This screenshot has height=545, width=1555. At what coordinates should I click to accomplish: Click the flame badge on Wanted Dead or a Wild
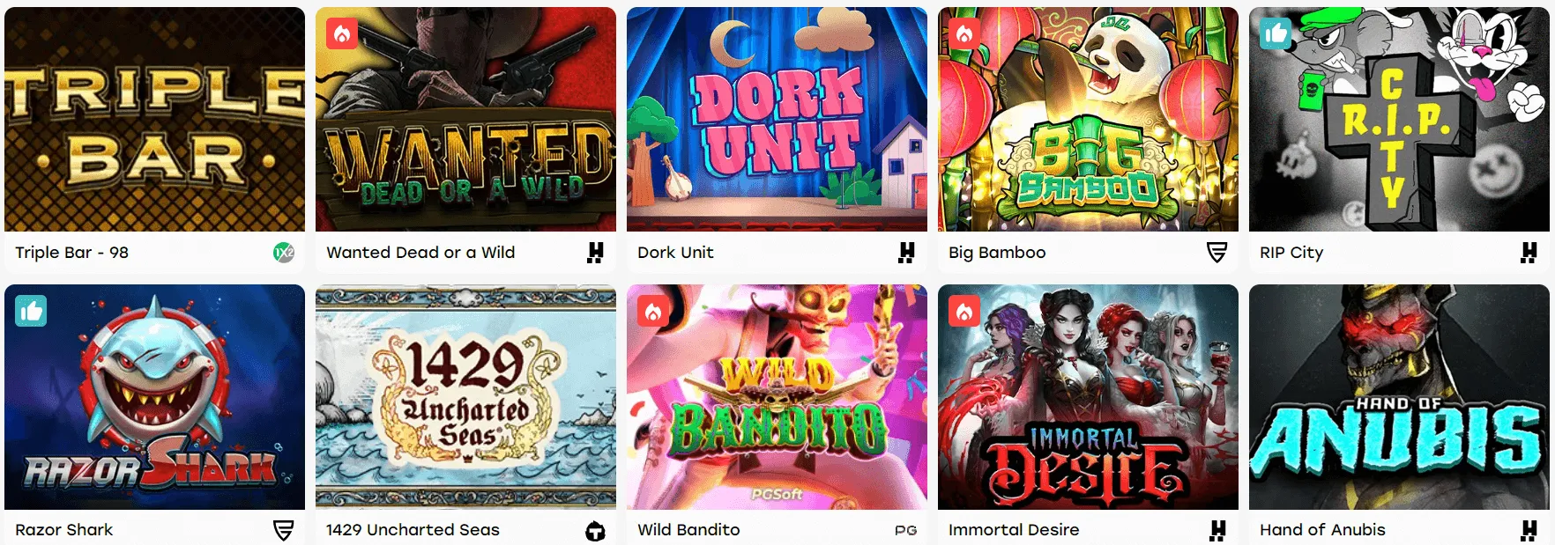342,34
